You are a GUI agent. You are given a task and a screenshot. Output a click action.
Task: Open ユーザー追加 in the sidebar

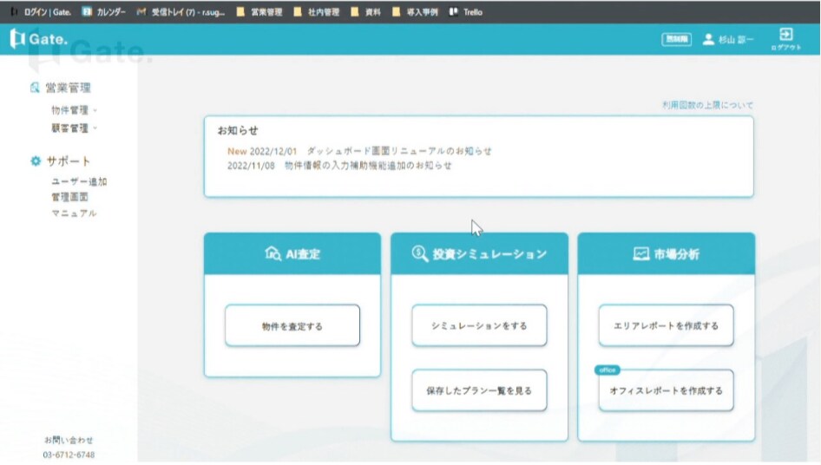[79, 182]
